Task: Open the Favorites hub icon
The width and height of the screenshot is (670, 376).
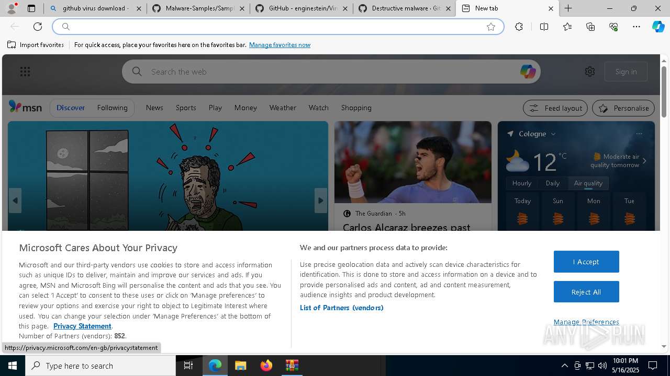Action: pyautogui.click(x=567, y=27)
